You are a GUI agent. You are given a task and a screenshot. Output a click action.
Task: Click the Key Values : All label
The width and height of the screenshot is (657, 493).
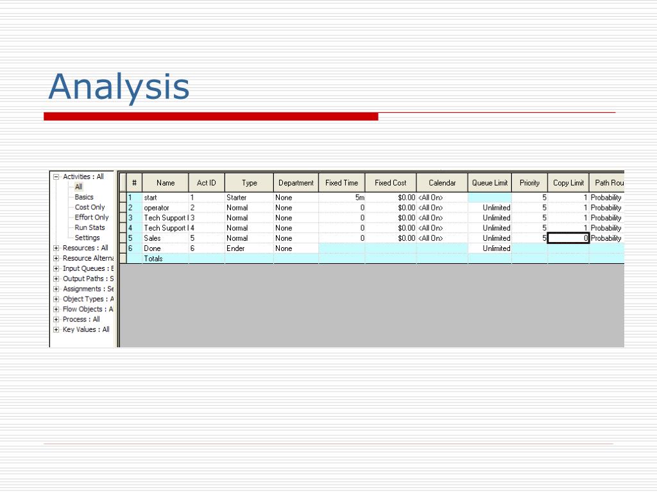coord(86,329)
